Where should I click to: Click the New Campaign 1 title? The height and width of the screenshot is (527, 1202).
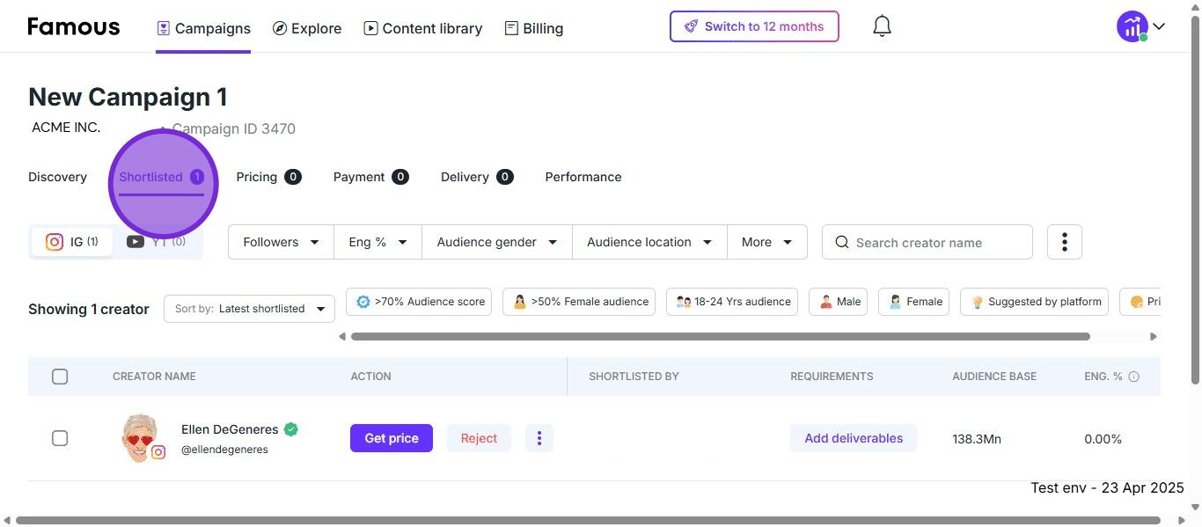tap(128, 97)
